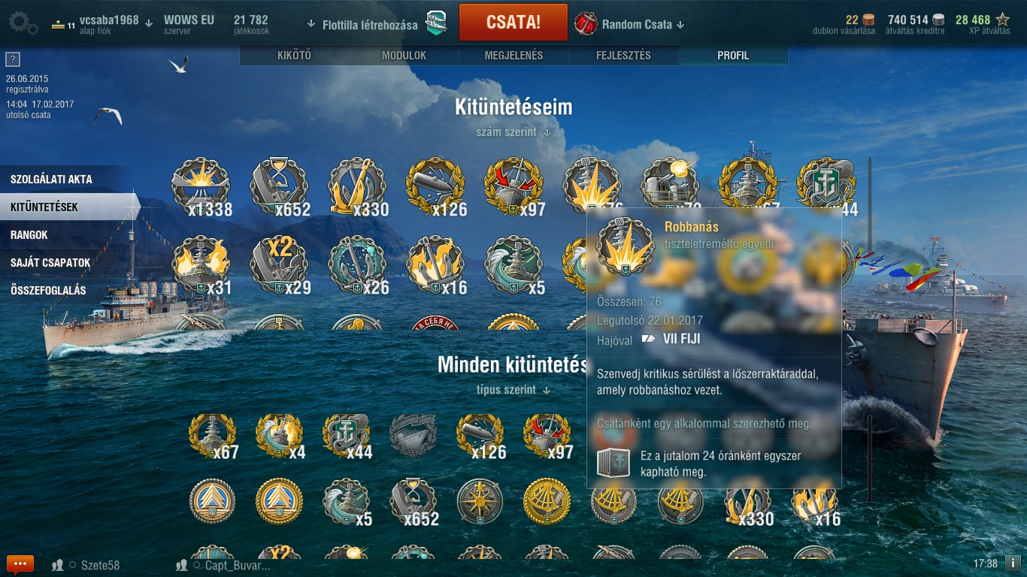Switch to the FEJLESZTÉS tab
1027x577 pixels.
[623, 56]
